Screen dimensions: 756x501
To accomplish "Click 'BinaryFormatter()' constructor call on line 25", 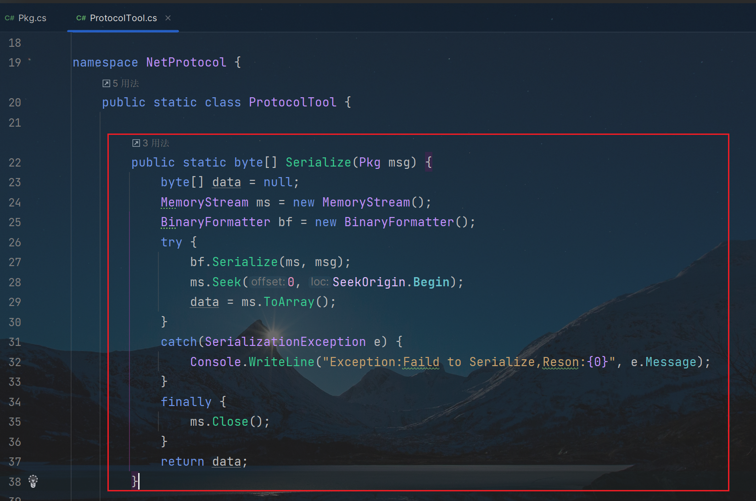I will [x=407, y=222].
